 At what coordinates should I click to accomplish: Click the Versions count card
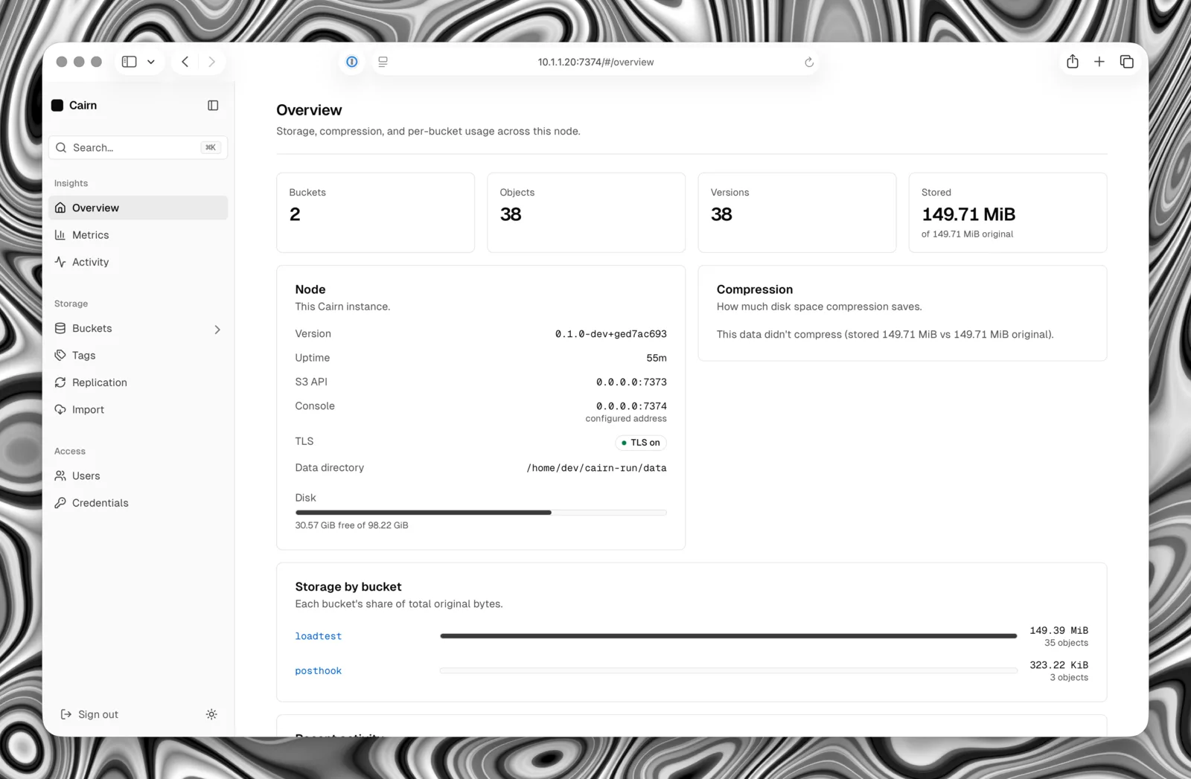(797, 213)
